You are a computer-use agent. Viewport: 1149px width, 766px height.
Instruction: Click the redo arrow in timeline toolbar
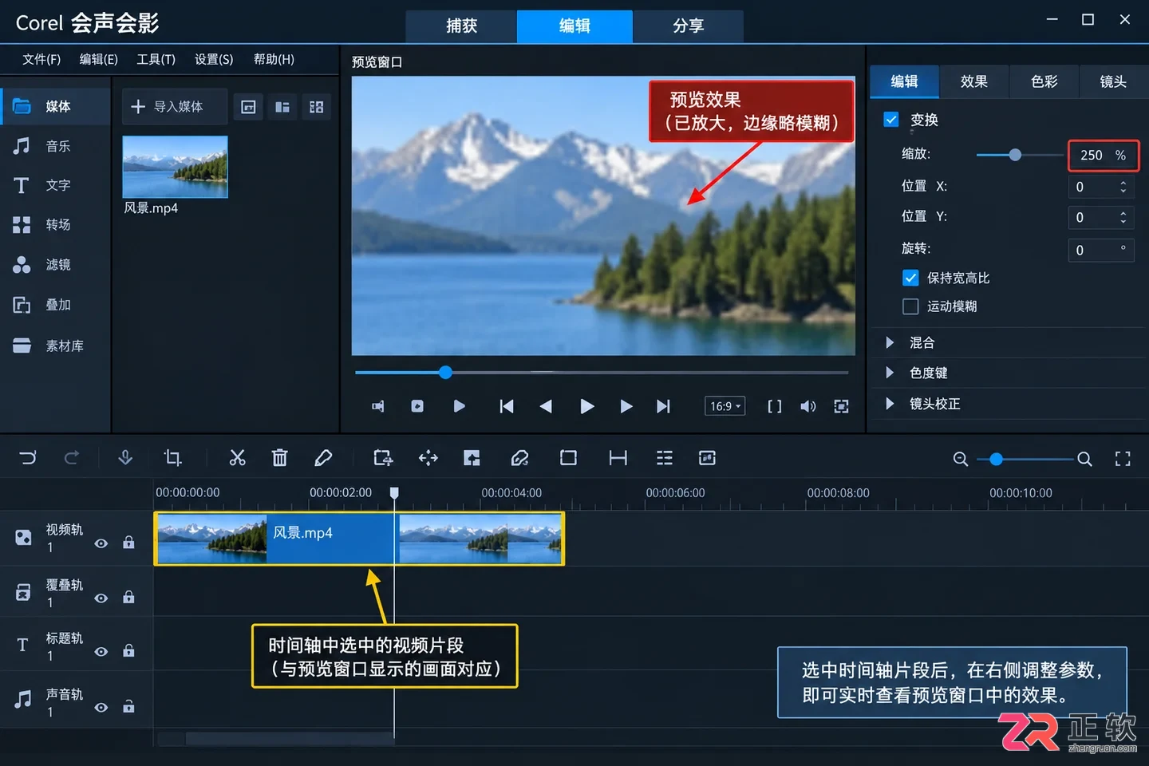pyautogui.click(x=72, y=458)
